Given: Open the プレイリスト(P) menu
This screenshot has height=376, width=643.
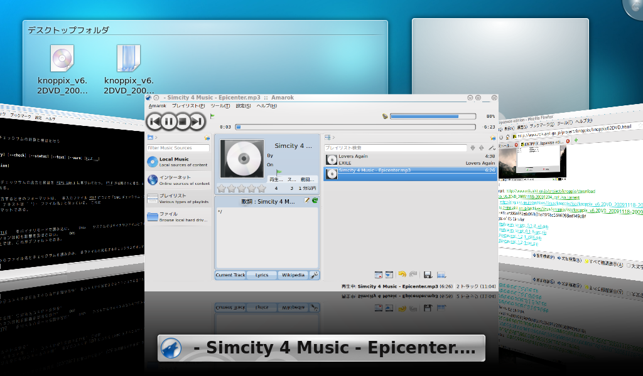Looking at the screenshot, I should click(188, 105).
